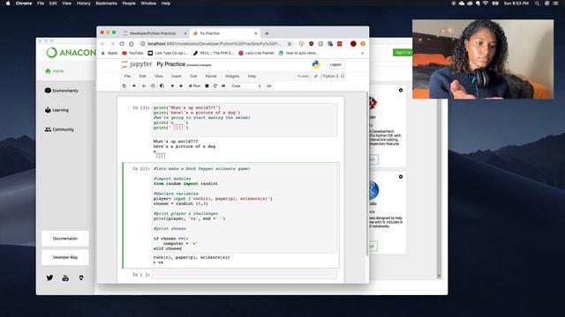Screen dimensions: 565x317
Task: Interrupt the kernel with the stop icon
Action: coord(207,86)
